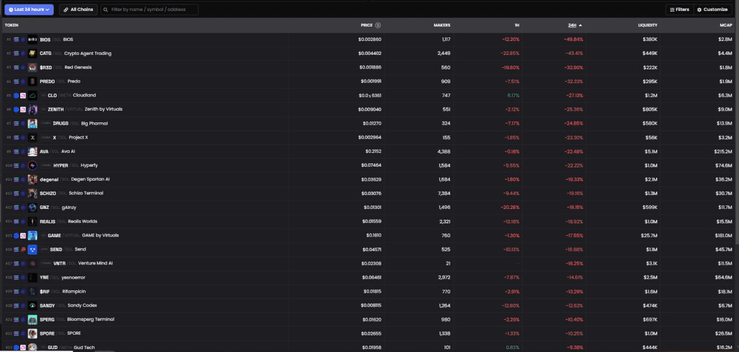739x352 pixels.
Task: Sort by the LIQUIDITY column header
Action: [x=647, y=25]
